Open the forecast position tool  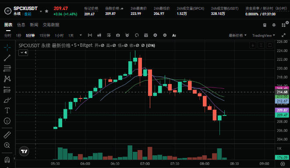[x=7, y=90]
